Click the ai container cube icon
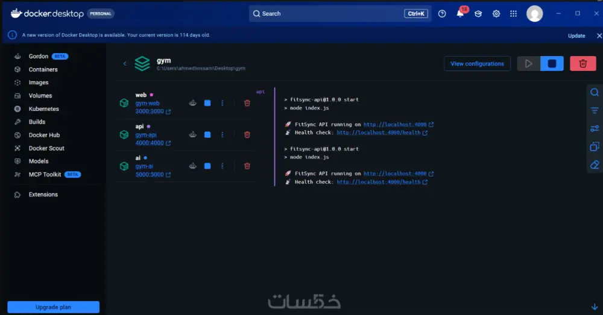 click(x=124, y=166)
